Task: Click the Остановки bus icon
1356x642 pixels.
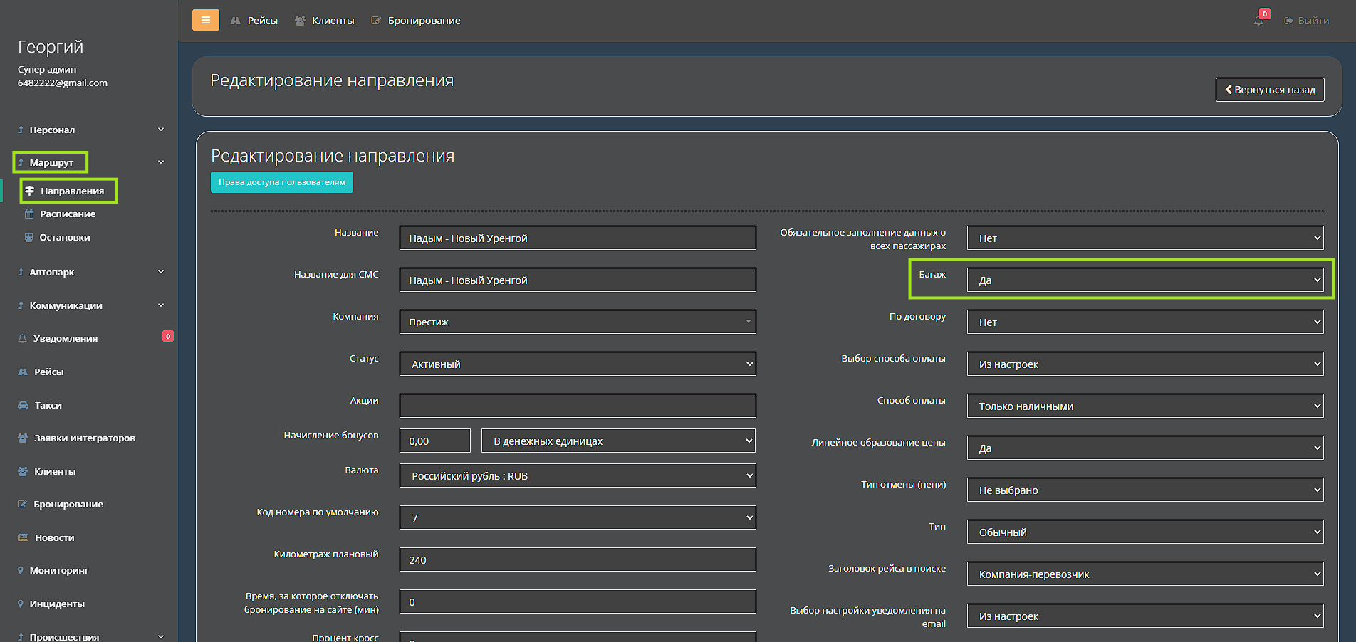Action: 29,238
